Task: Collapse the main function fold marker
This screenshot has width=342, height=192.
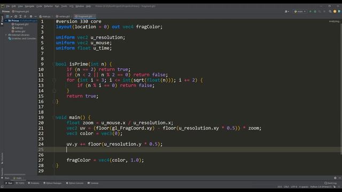Action: pyautogui.click(x=54, y=117)
